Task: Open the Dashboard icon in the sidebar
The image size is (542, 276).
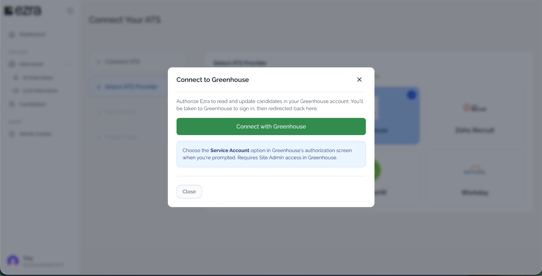Action: [12, 34]
